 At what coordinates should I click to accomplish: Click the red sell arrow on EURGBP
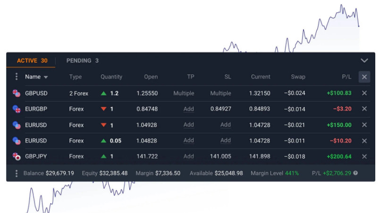[x=104, y=109]
